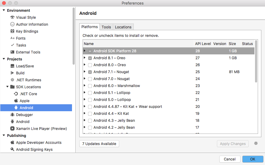Screen dimensions: 265x165
Task: Expand the Android 7.1 – Nougat row
Action: point(84,71)
